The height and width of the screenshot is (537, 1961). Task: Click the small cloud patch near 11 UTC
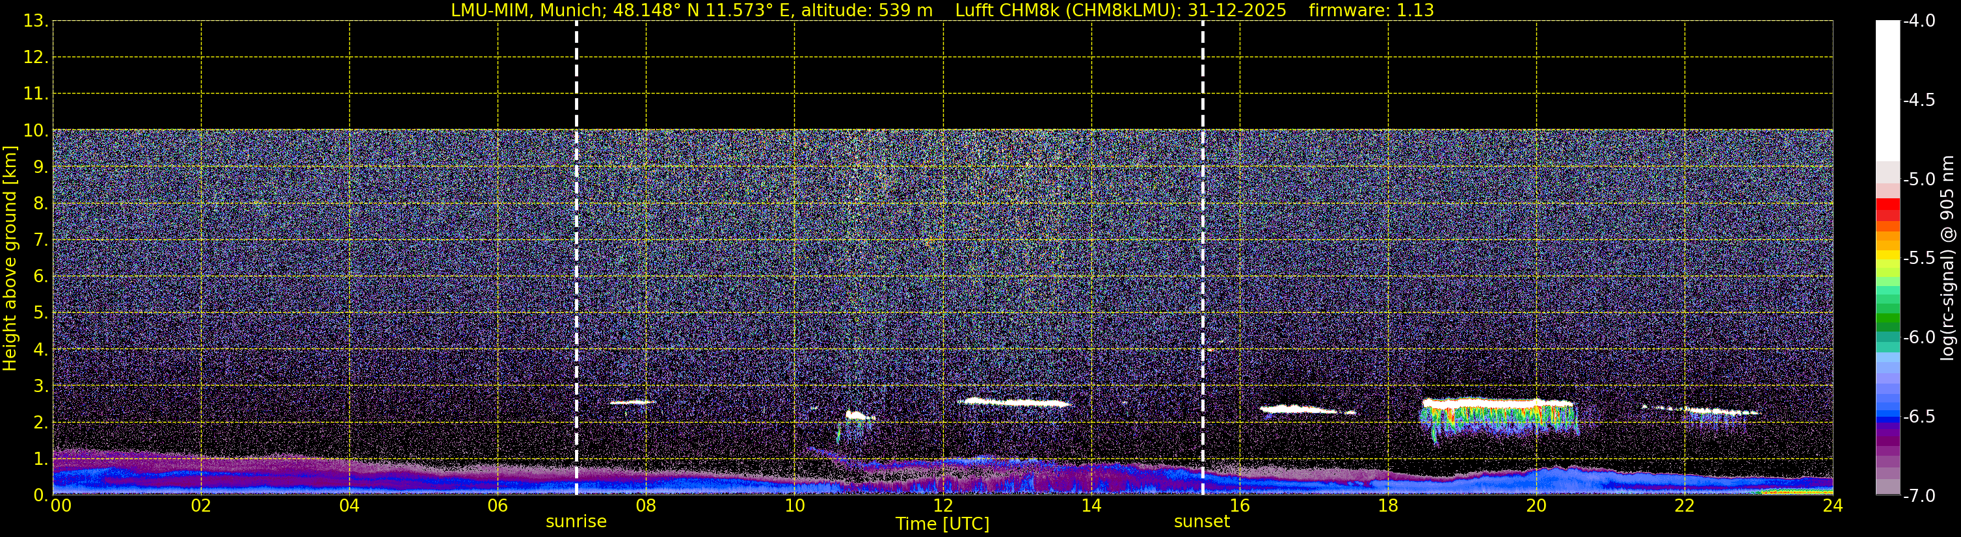[860, 416]
